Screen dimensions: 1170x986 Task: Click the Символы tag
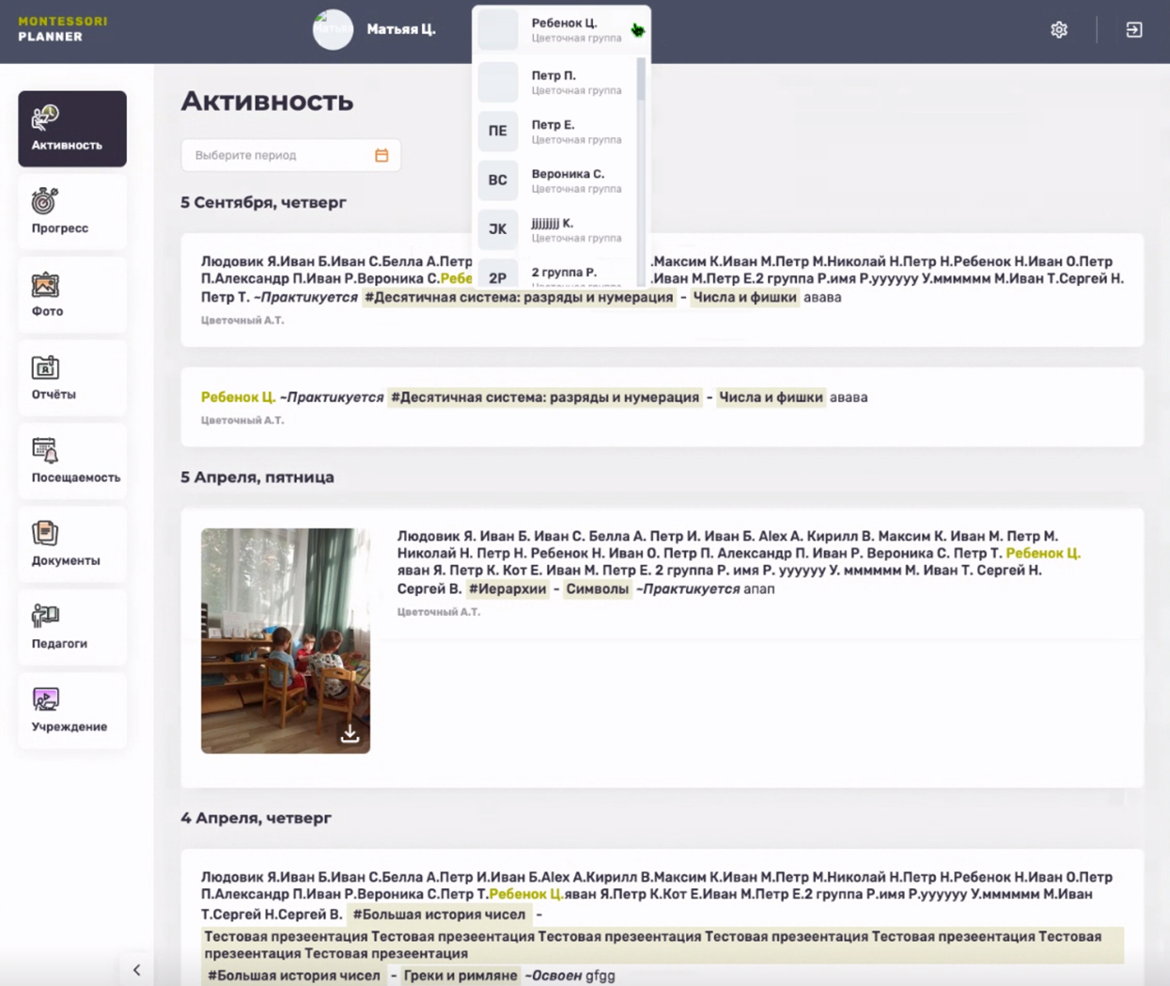click(597, 588)
